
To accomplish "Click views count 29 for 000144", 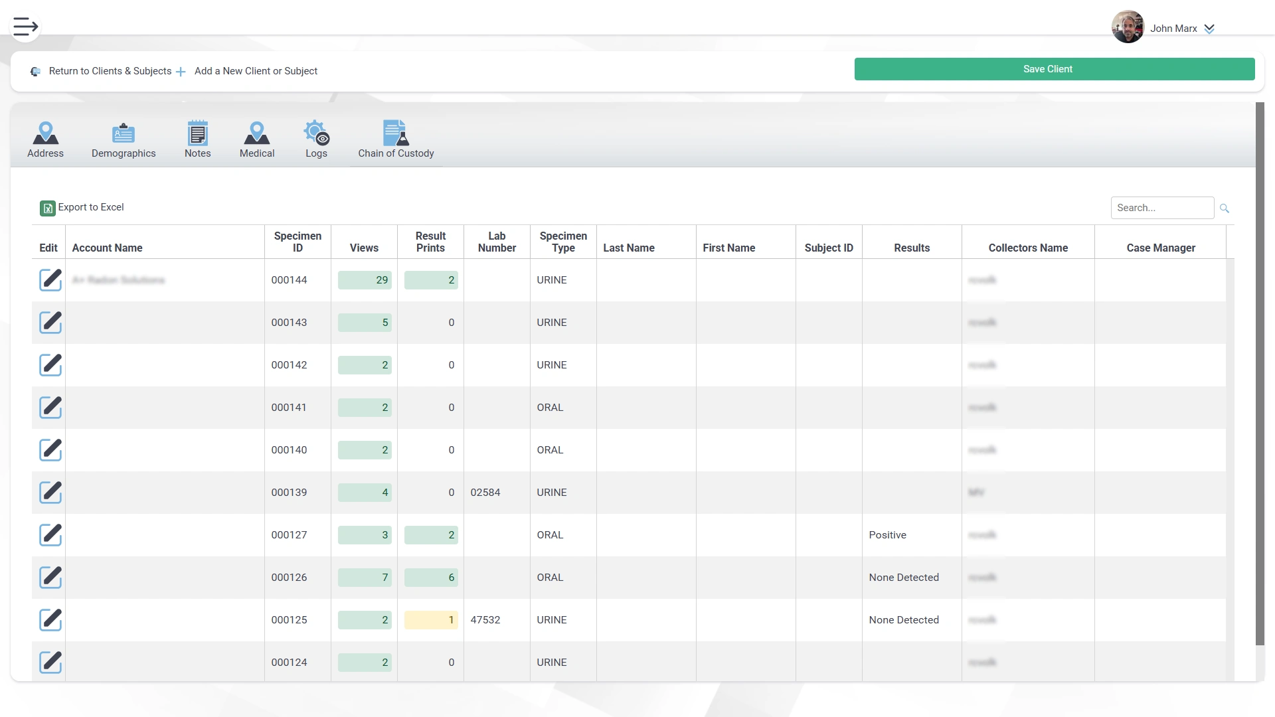I will coord(365,280).
